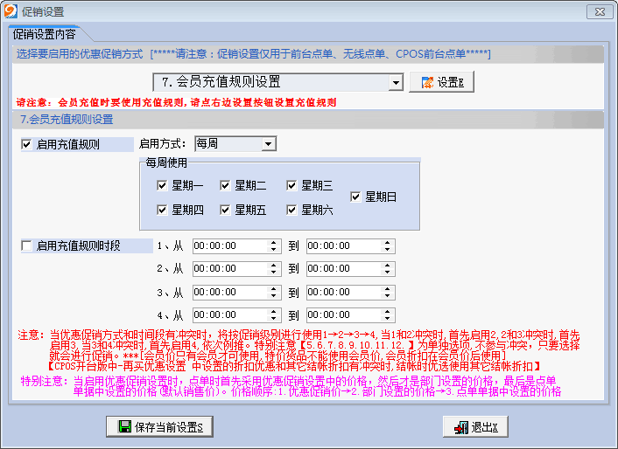Open the promotion type dropdown 会员充值规则设置
618x449 pixels.
(395, 83)
